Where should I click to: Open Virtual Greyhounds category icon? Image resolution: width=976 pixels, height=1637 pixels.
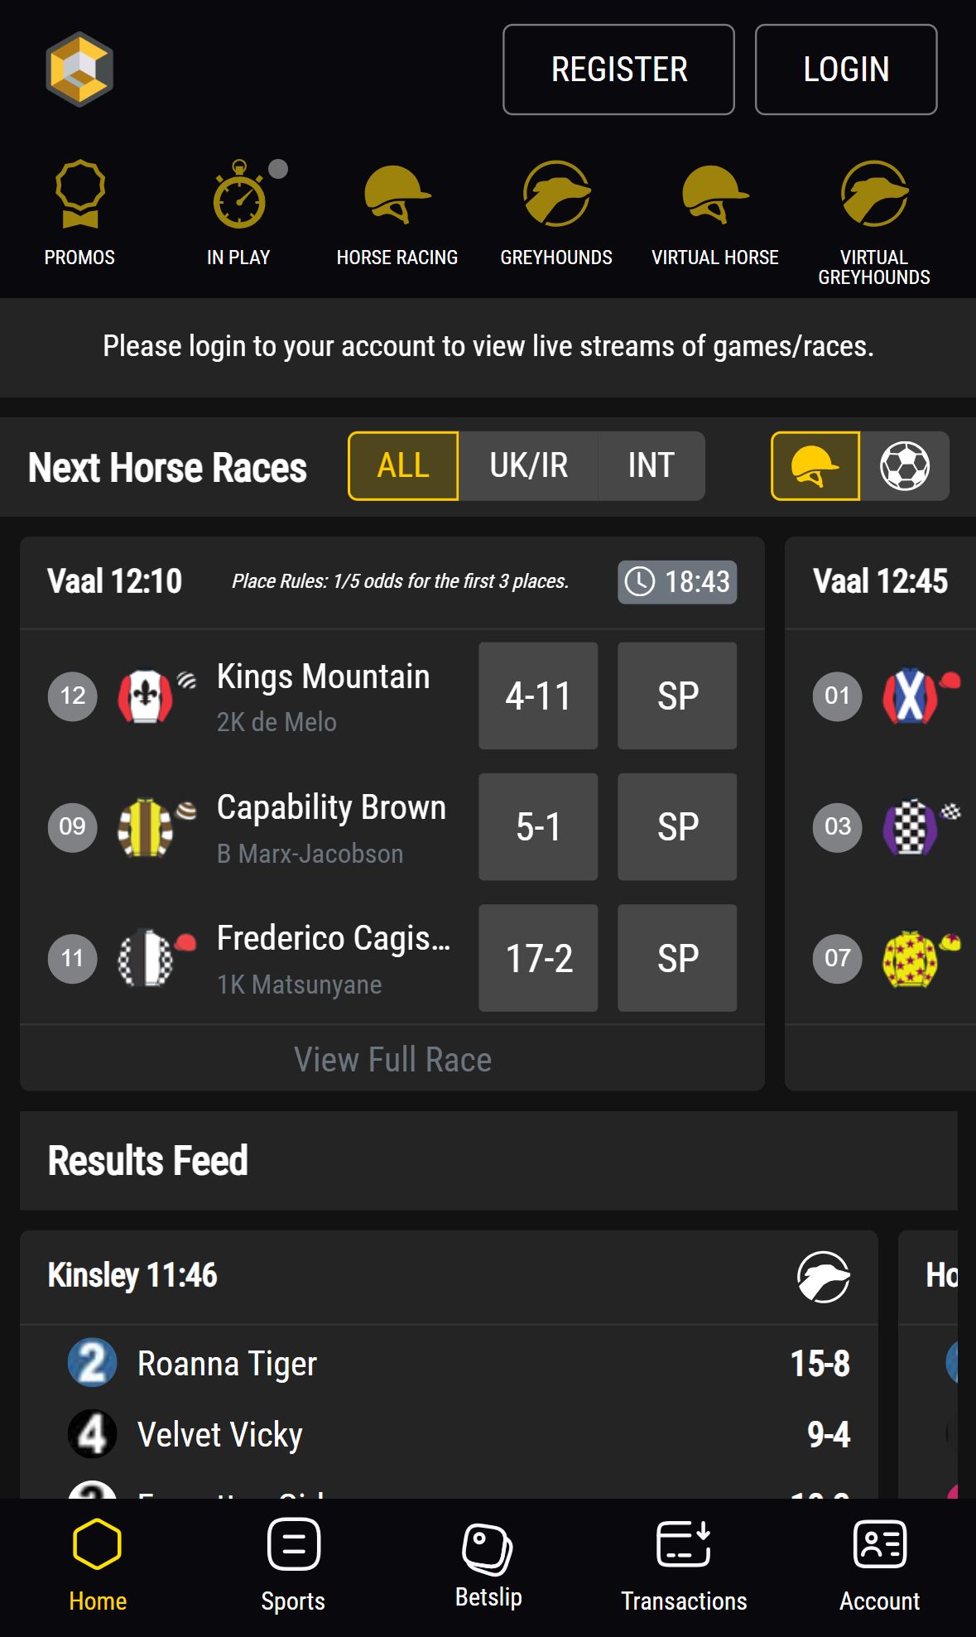tap(874, 194)
